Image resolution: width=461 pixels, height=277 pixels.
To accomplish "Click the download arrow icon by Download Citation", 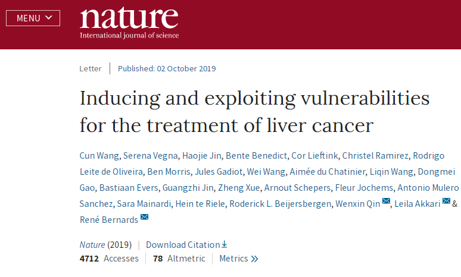I will point(225,244).
